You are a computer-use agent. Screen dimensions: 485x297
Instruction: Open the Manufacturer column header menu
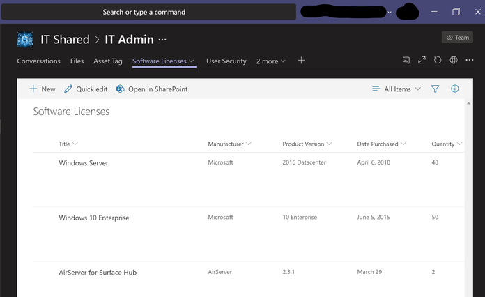[229, 144]
